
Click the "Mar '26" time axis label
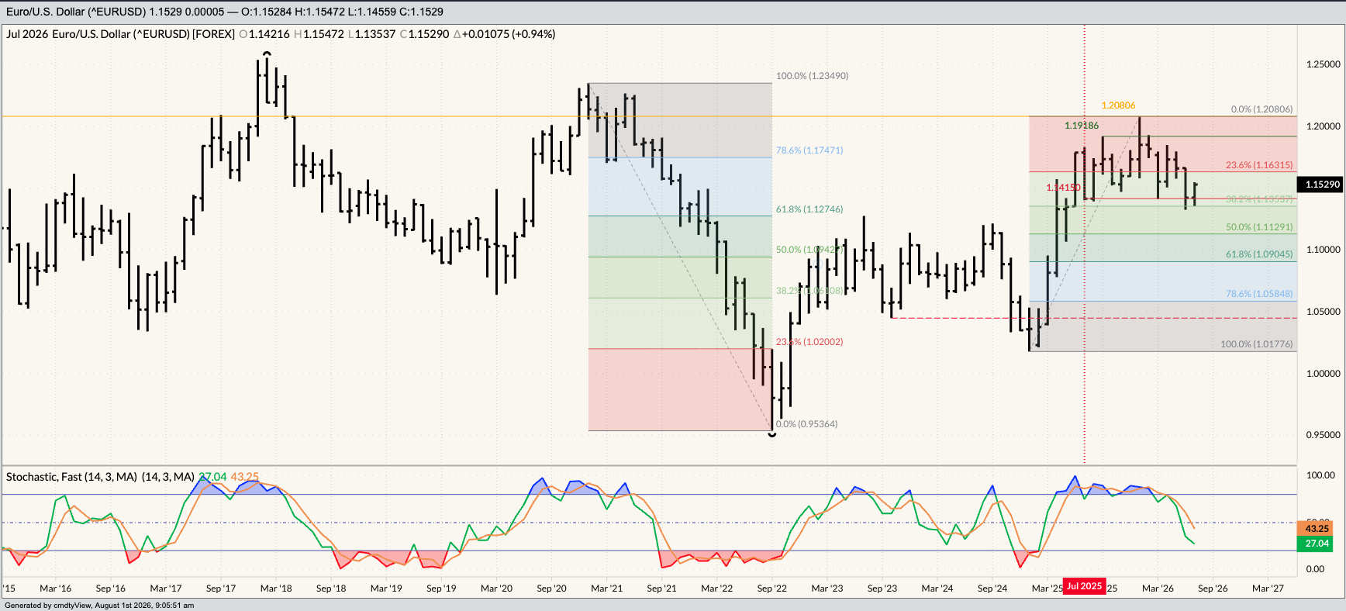(1158, 589)
